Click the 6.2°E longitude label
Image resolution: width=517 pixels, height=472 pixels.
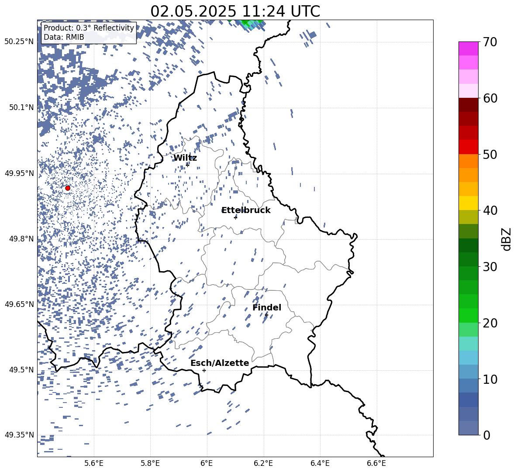(263, 463)
